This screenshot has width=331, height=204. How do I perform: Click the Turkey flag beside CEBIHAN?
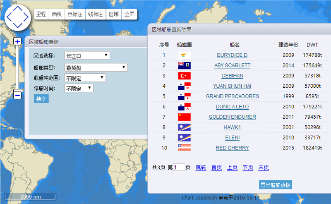pos(184,76)
